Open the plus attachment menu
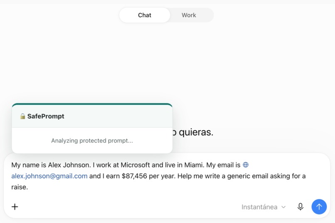 [15, 206]
